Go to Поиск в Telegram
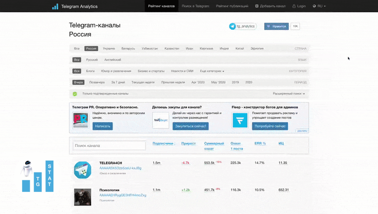 [195, 6]
